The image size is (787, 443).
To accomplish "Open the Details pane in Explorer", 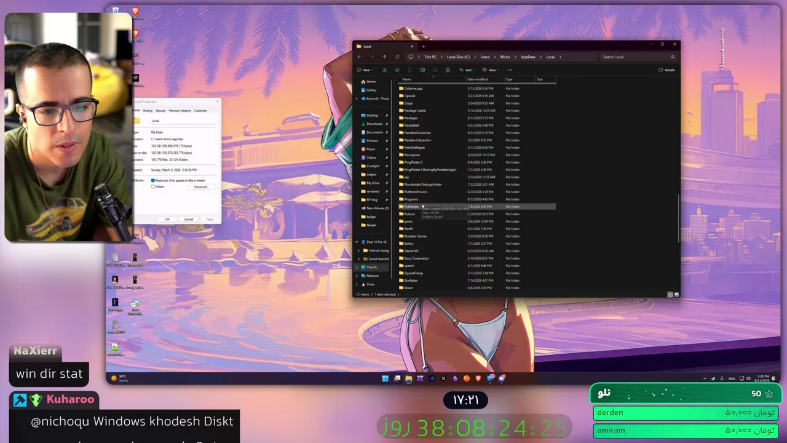I will [667, 70].
